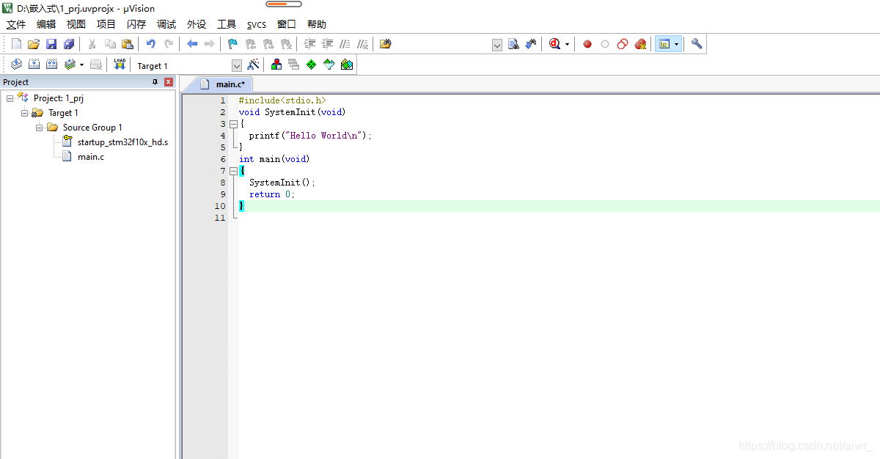Collapse the Target 1 tree node
Image resolution: width=880 pixels, height=459 pixels.
24,113
